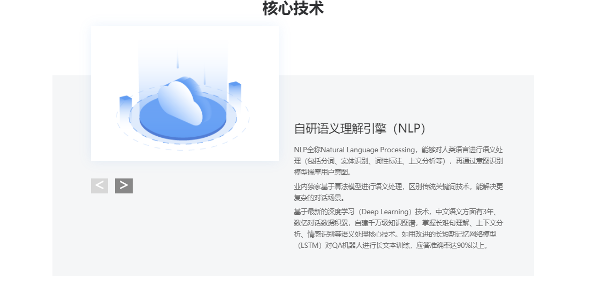The width and height of the screenshot is (594, 304).
Task: Click the paragraph starting with NLP全称Natural Language Processing
Action: tap(399, 161)
